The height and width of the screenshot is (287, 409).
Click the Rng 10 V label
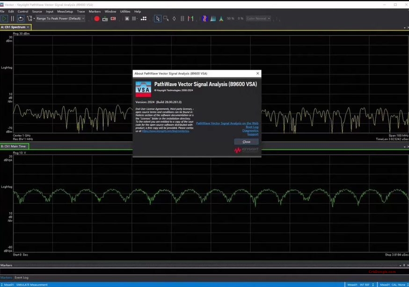click(19, 153)
